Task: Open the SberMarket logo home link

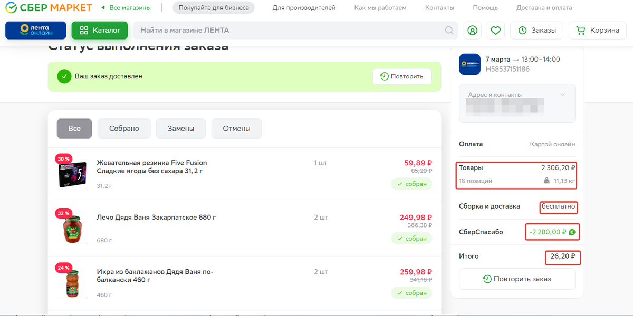Action: click(49, 8)
